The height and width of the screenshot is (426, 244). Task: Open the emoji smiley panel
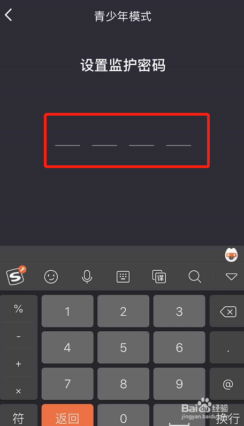pyautogui.click(x=51, y=277)
